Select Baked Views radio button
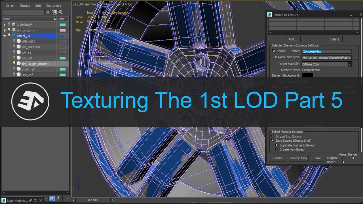 click(343, 162)
